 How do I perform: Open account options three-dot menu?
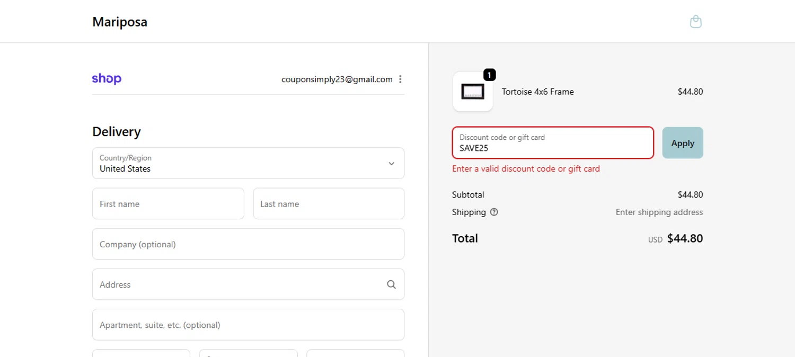(400, 79)
